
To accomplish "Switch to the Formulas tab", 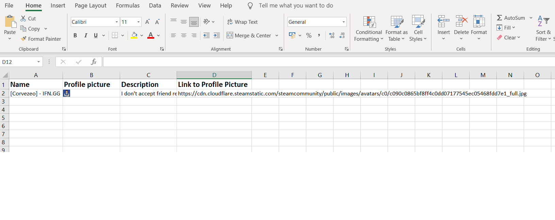I will 128,5.
